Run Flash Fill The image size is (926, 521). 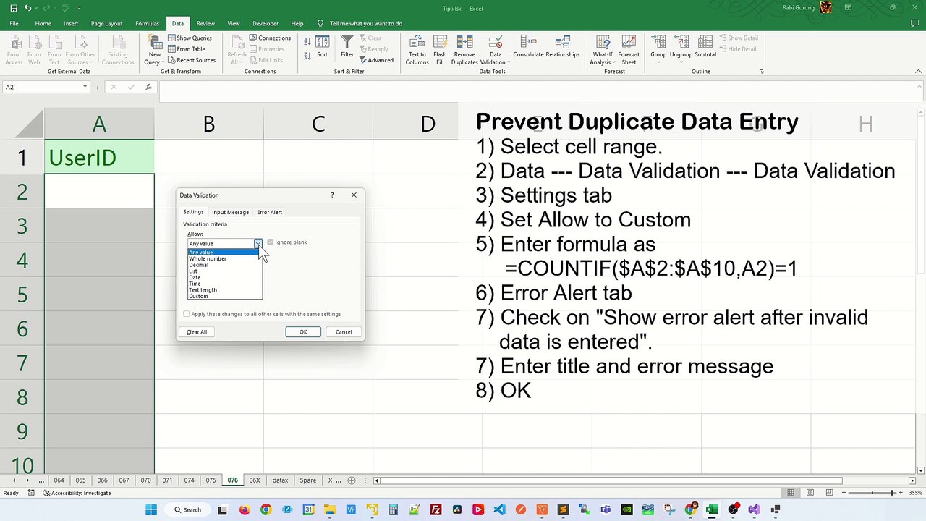440,50
